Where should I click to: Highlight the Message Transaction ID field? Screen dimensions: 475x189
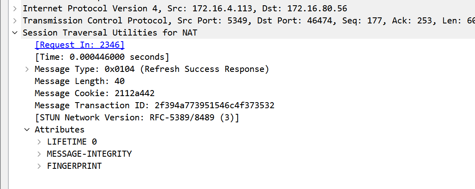(x=154, y=105)
